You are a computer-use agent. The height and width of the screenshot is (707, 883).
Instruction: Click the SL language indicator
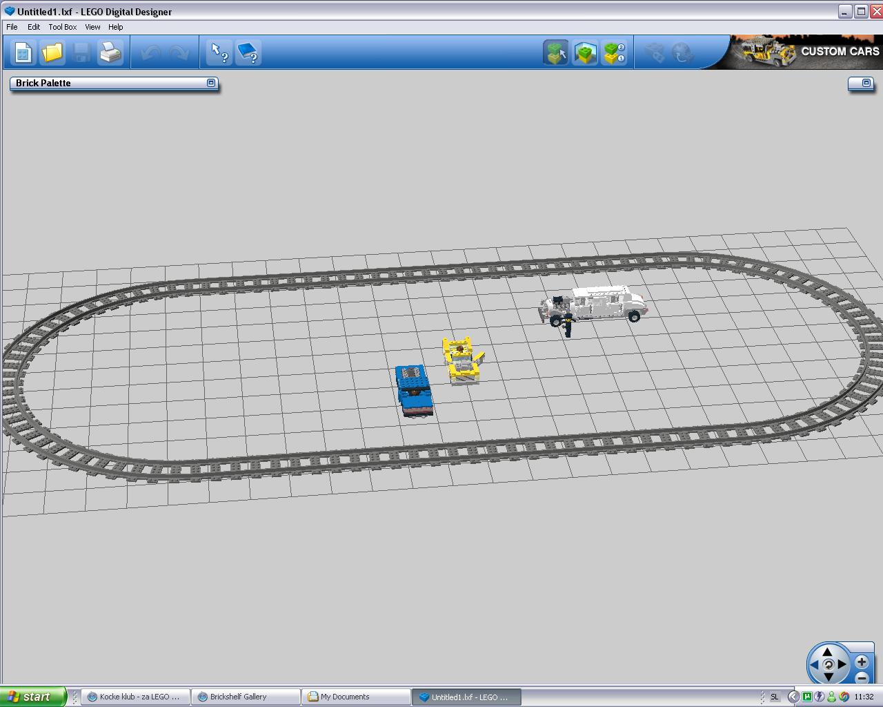coord(774,697)
